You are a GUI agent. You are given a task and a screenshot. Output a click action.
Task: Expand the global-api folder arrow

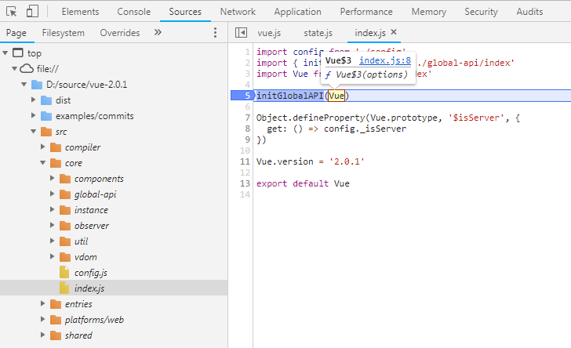[x=52, y=194]
